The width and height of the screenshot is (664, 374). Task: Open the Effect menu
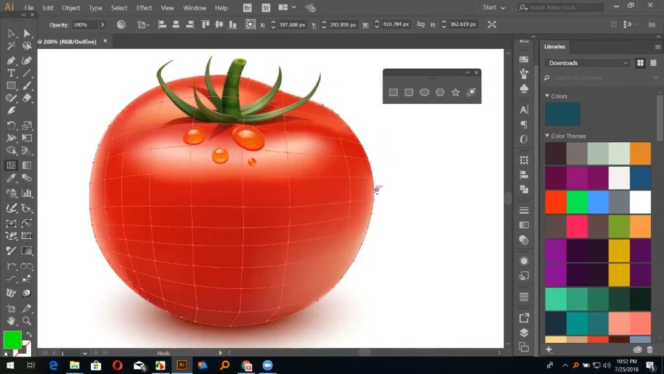(x=144, y=8)
